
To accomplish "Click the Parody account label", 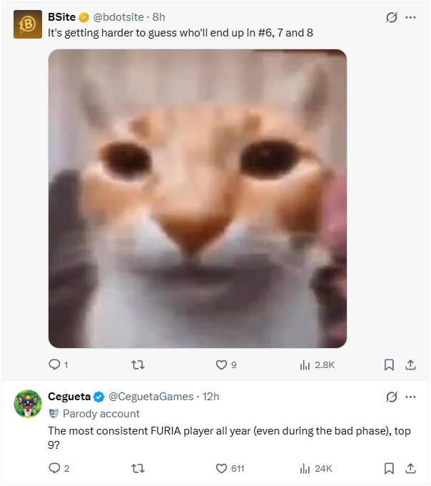I will click(x=101, y=413).
